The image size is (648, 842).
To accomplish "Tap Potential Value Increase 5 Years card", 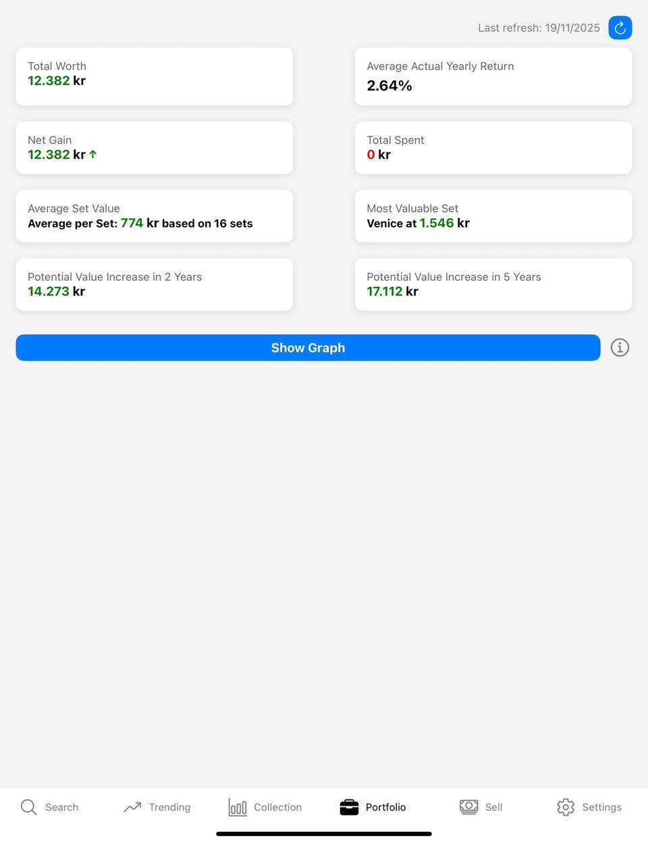I will point(493,284).
